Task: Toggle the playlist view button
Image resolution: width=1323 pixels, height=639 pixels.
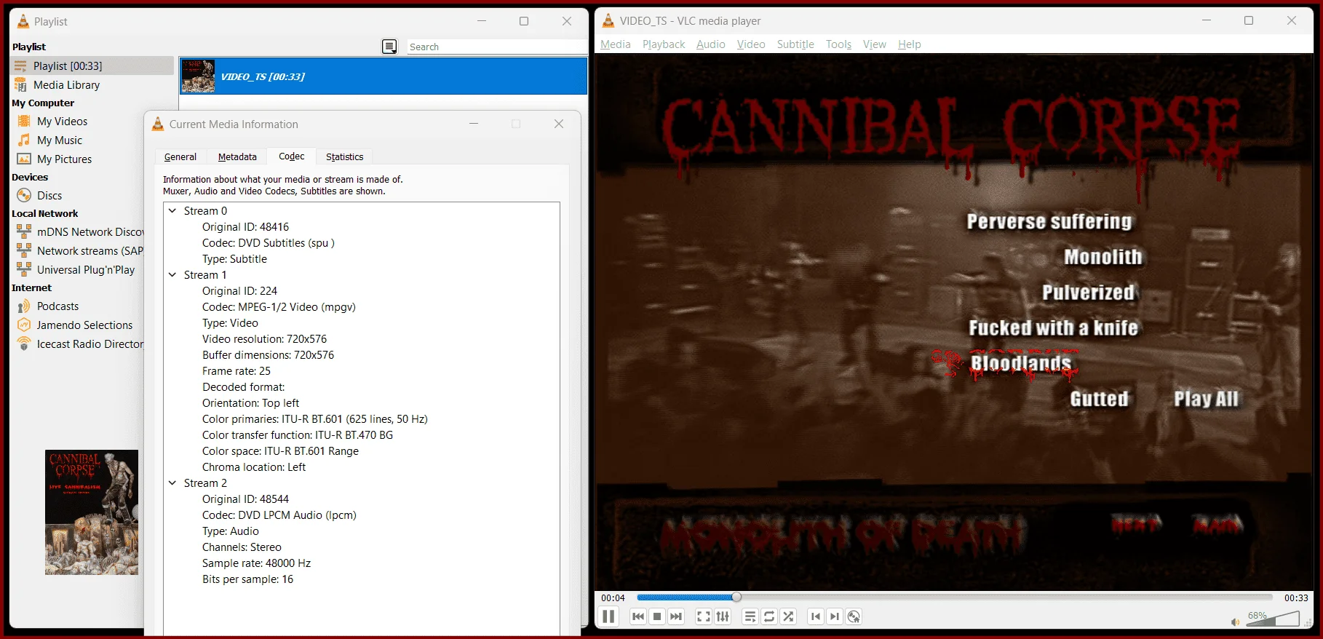Action: [x=750, y=616]
